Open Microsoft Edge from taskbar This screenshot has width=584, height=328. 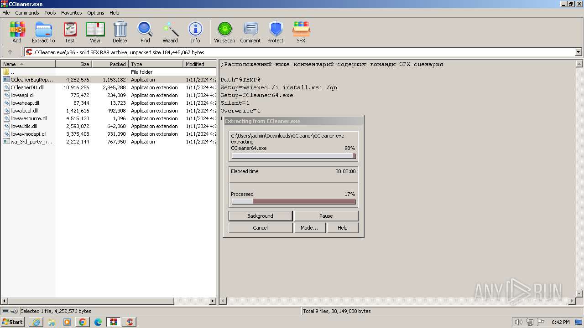[98, 322]
